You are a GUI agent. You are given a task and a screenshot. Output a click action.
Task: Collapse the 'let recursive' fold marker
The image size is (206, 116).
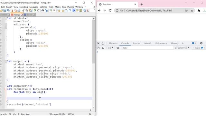pos(6,89)
